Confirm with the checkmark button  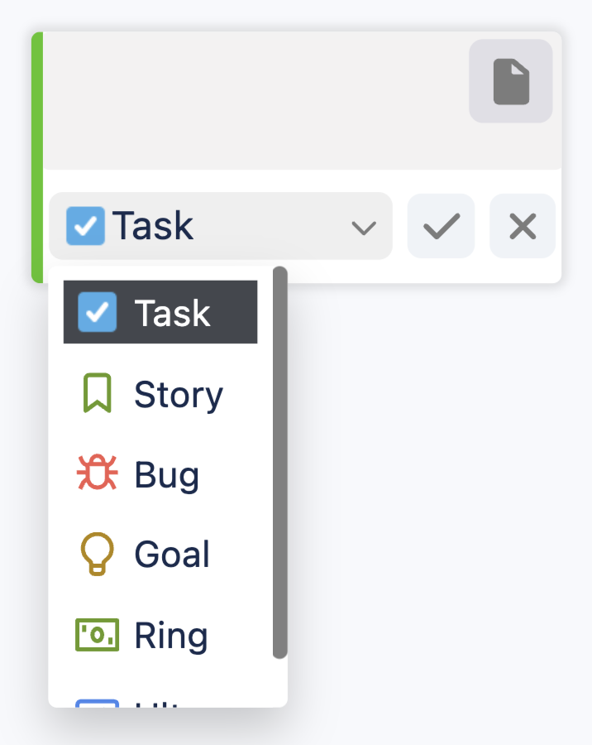pyautogui.click(x=442, y=226)
